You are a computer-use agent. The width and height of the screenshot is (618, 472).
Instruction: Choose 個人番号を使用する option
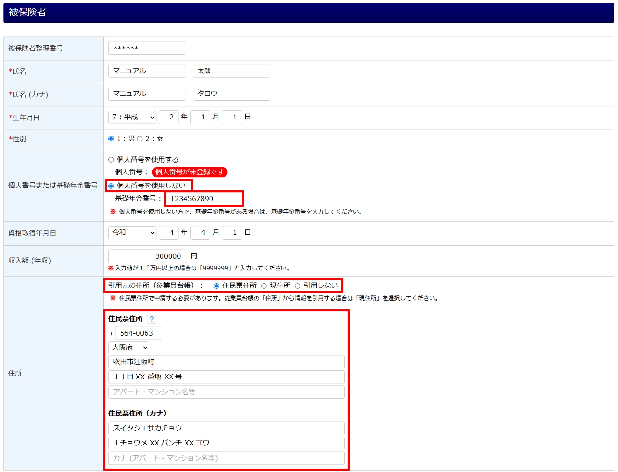[111, 160]
